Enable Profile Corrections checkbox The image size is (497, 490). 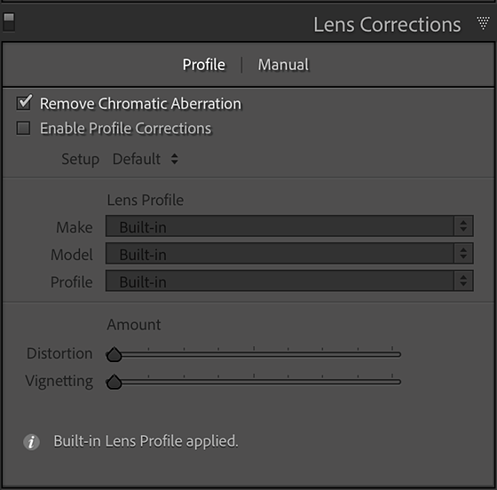(23, 128)
